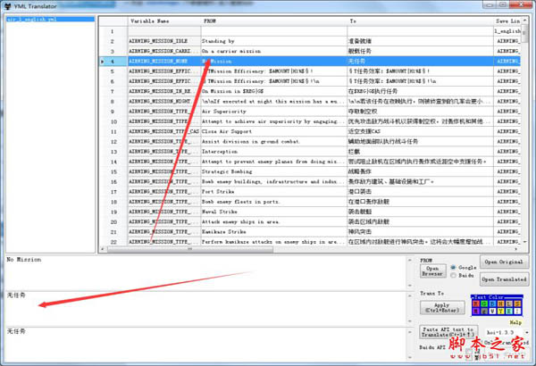Viewport: 536px width, 366px height.
Task: Select row 19 cell 'Naval Strike'
Action: point(274,212)
